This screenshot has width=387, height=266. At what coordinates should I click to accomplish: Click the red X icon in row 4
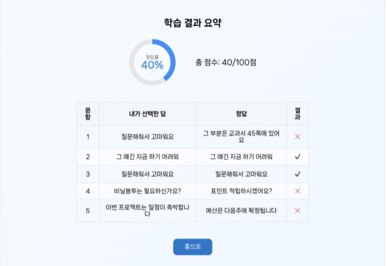(298, 191)
